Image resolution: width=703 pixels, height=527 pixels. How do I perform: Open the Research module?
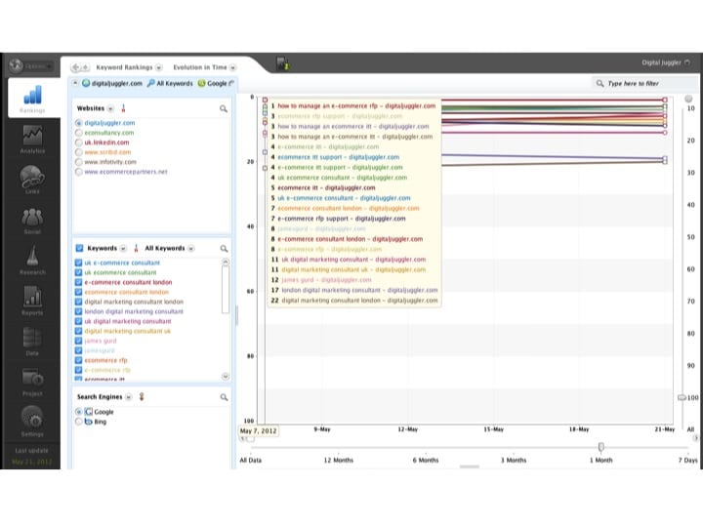[x=32, y=260]
